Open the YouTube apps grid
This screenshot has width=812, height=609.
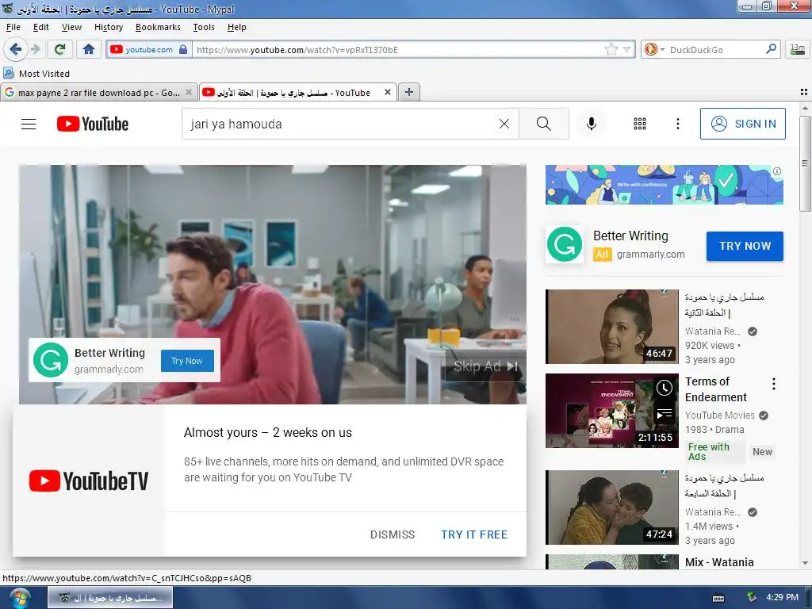click(640, 124)
